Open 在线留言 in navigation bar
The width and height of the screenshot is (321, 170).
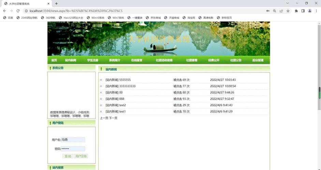137,60
